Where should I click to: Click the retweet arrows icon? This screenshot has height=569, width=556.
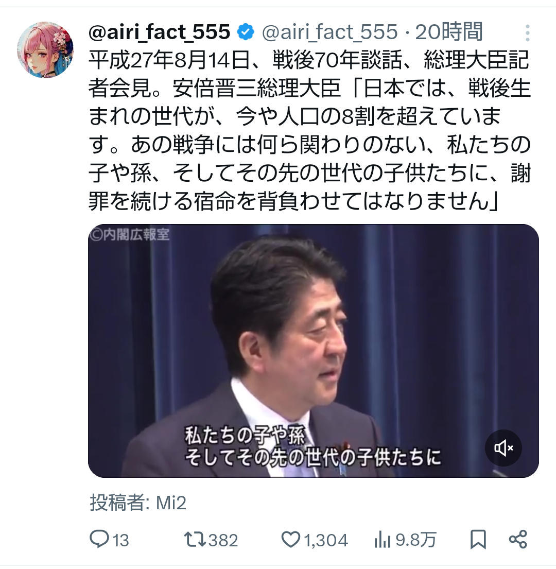(x=195, y=540)
